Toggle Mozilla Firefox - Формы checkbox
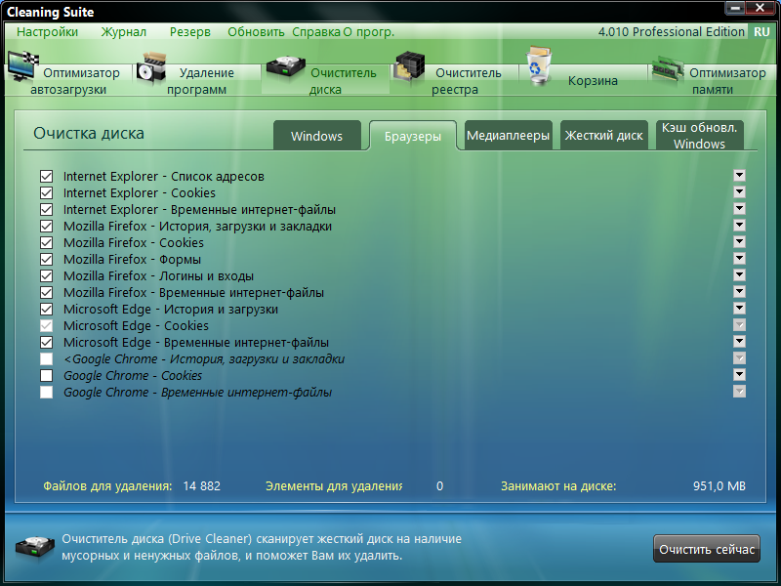The image size is (781, 586). click(x=46, y=259)
